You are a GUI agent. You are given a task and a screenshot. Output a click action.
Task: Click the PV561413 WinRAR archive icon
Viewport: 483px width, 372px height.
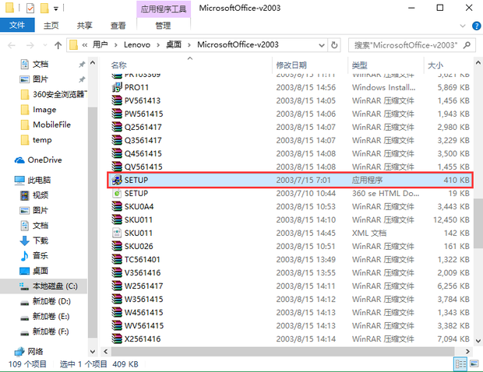point(117,100)
